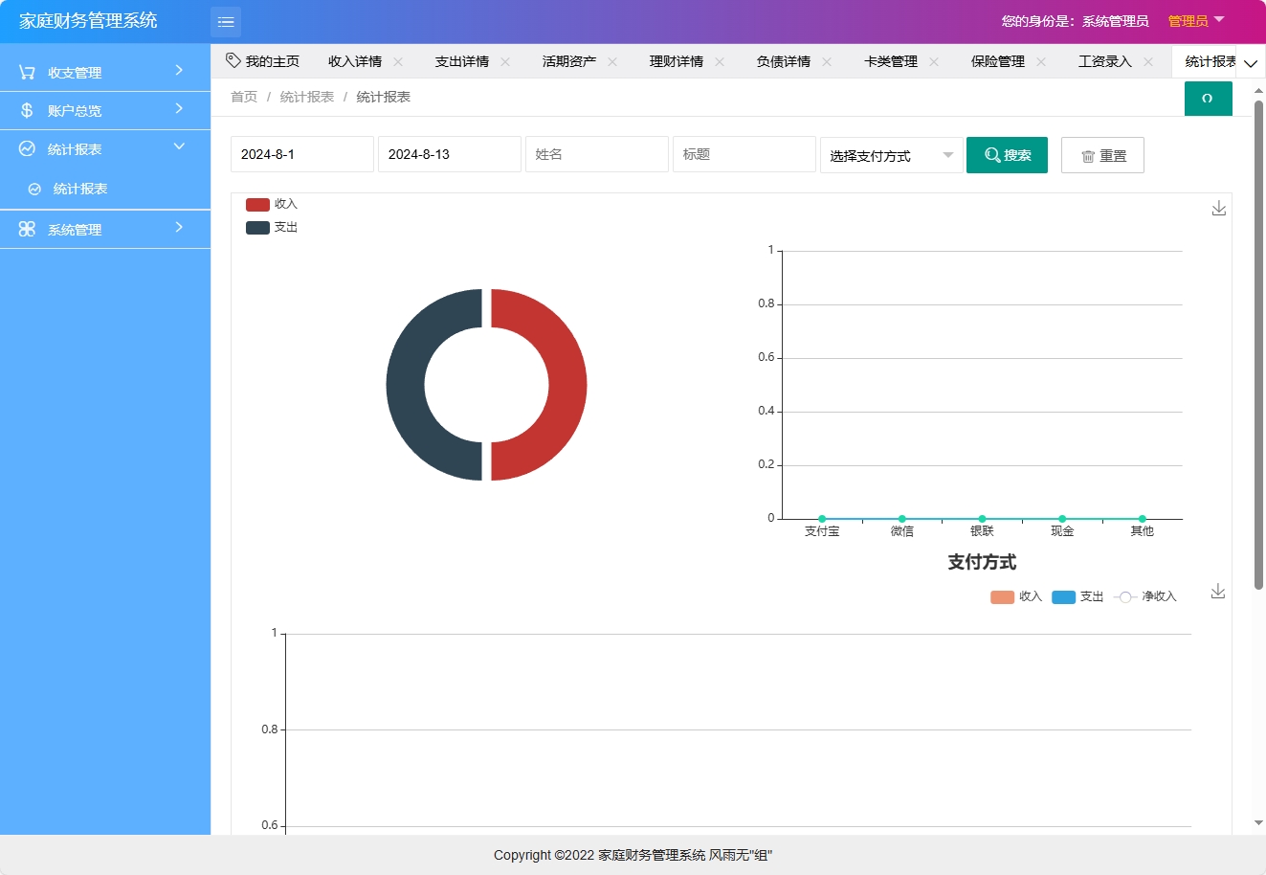The width and height of the screenshot is (1266, 875).
Task: Toggle the 支出 legend on the pie chart
Action: (274, 227)
